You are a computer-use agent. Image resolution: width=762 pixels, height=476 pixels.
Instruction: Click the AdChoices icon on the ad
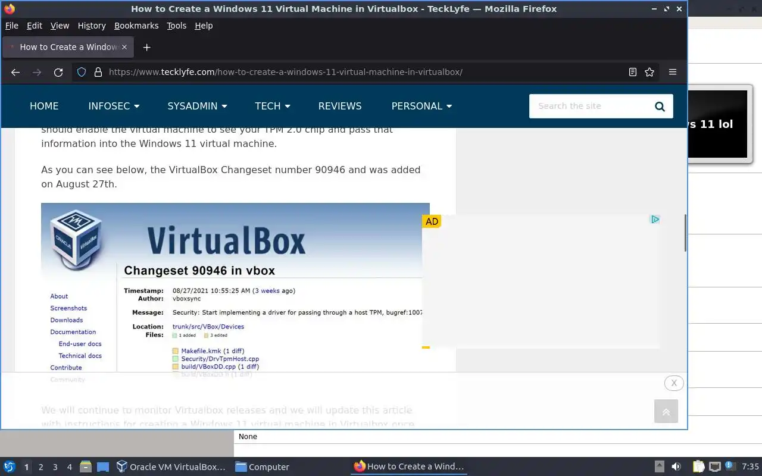[655, 220]
